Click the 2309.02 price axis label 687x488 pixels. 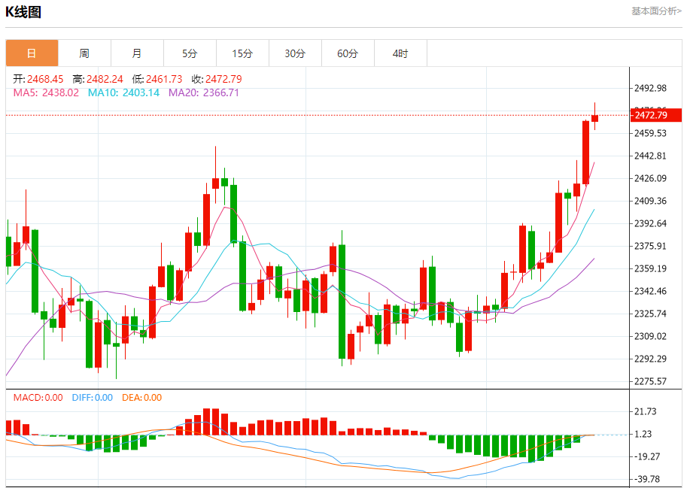(651, 337)
